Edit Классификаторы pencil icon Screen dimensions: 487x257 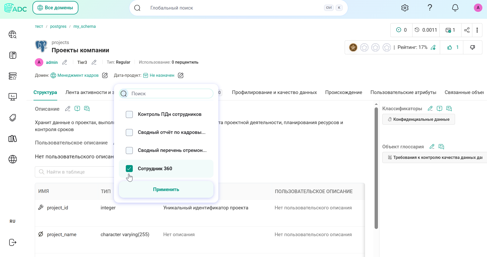pos(430,108)
